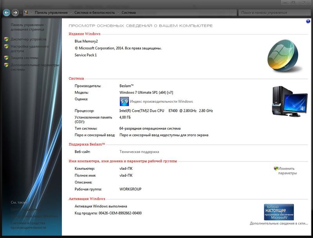This screenshot has width=313, height=238.
Task: Click the 5,9 performance score badge
Action: (124, 102)
